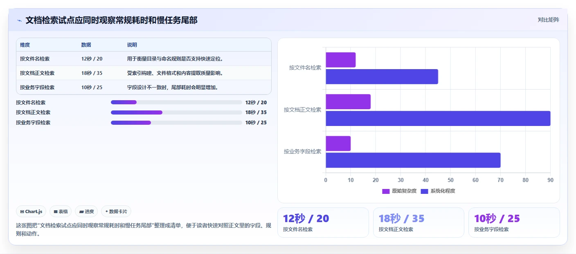Click the purple bar for 按业务字段检索
576x254 pixels.
(338, 143)
